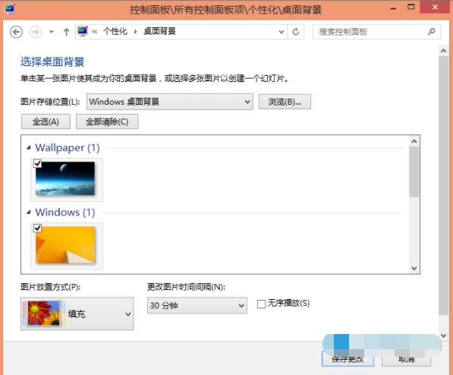
Task: Click the 个性化 breadcrumb
Action: tap(115, 31)
